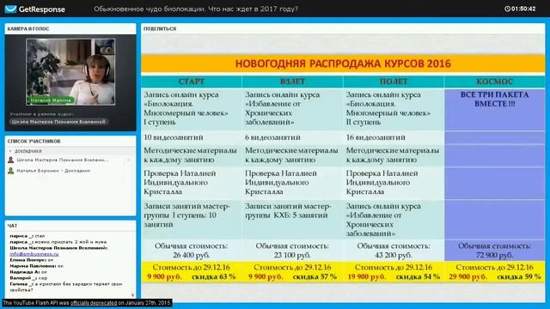
Task: Click the status icon right of Школа Мастеров row
Action: pos(129,160)
